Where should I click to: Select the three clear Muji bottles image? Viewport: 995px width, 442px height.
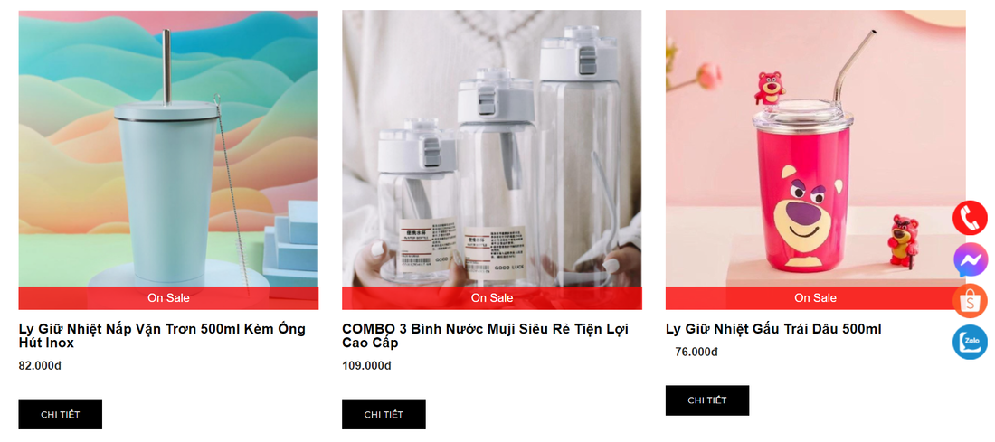492,148
